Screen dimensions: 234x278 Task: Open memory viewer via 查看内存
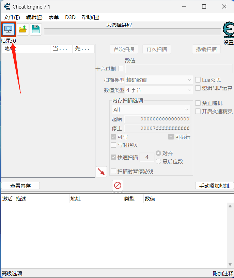[20, 186]
